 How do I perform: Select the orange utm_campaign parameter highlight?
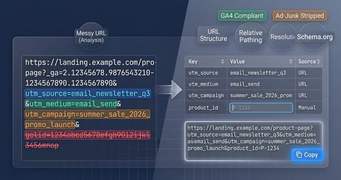tap(87, 119)
